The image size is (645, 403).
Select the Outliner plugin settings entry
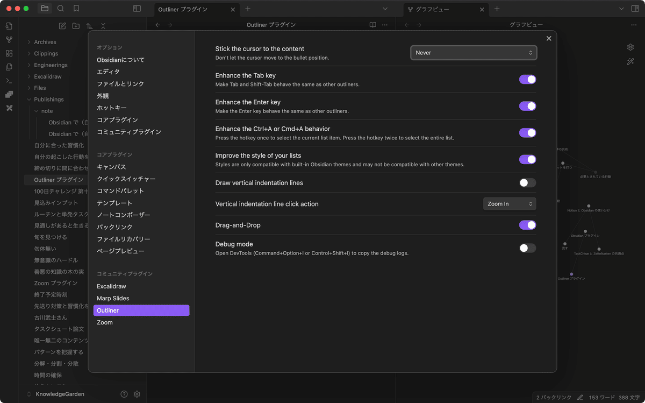pyautogui.click(x=141, y=310)
